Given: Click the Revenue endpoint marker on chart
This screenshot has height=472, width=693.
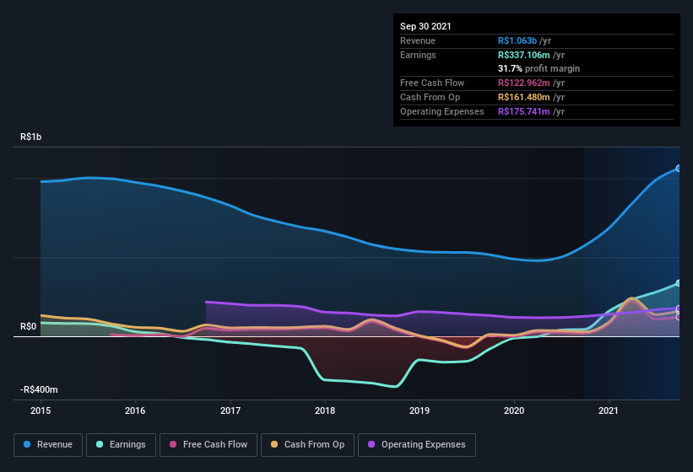Looking at the screenshot, I should pos(679,169).
